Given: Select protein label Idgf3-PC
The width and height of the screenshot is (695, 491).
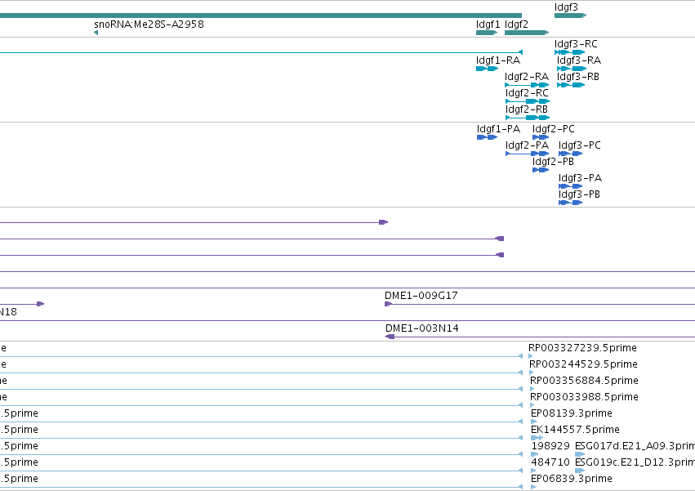Looking at the screenshot, I should [580, 145].
